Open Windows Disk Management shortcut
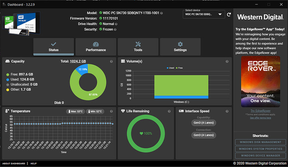Viewport: 288px width, 167px height. [x=260, y=142]
